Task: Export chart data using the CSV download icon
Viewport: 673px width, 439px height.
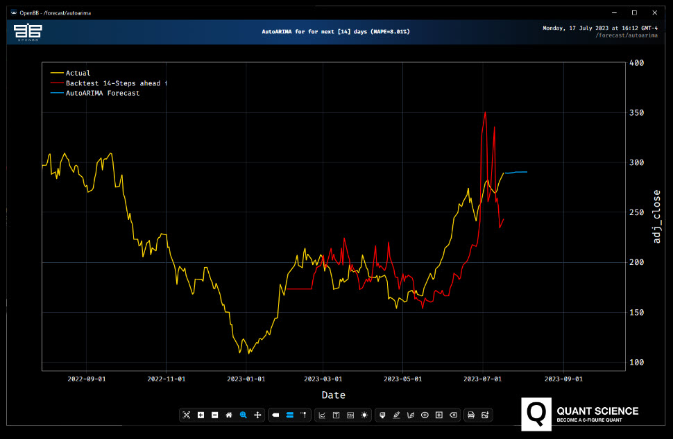Action: [x=470, y=415]
